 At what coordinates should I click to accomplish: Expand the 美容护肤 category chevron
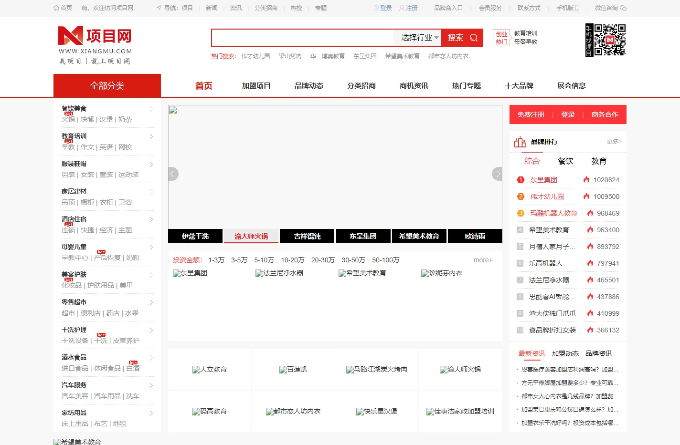point(151,275)
